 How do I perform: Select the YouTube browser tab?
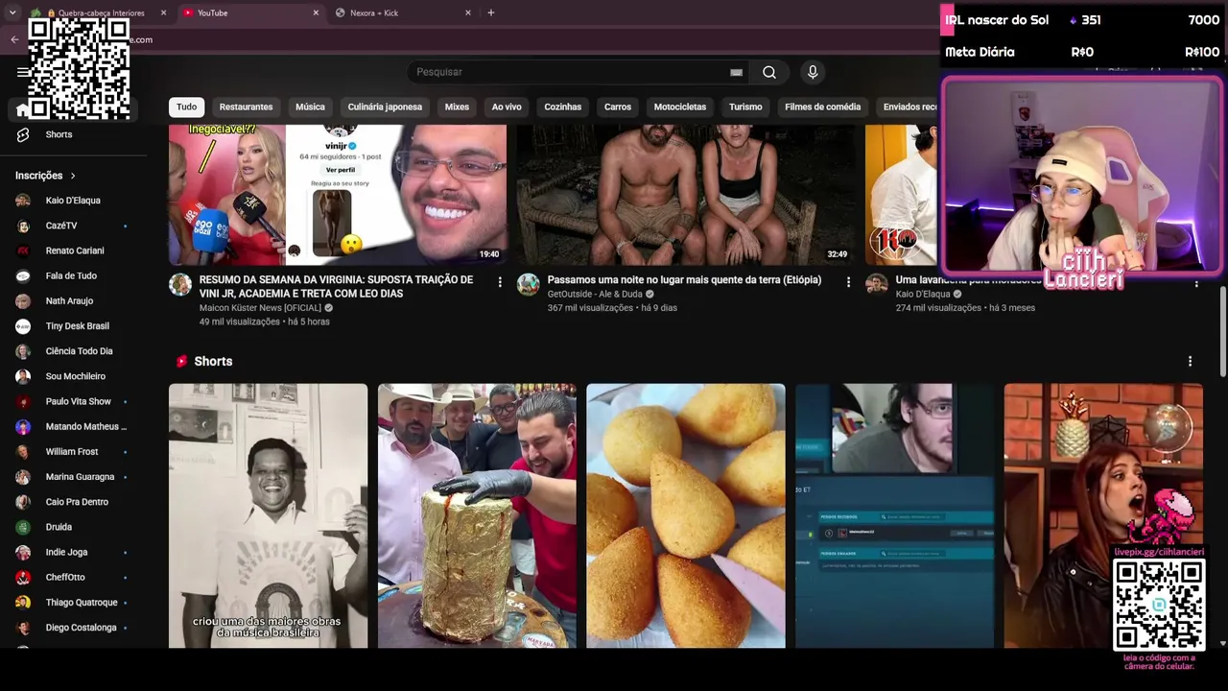click(x=251, y=12)
